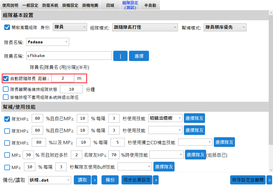Click the 選擇 button beside member name
Image resolution: width=273 pixels, height=187 pixels.
point(139,56)
